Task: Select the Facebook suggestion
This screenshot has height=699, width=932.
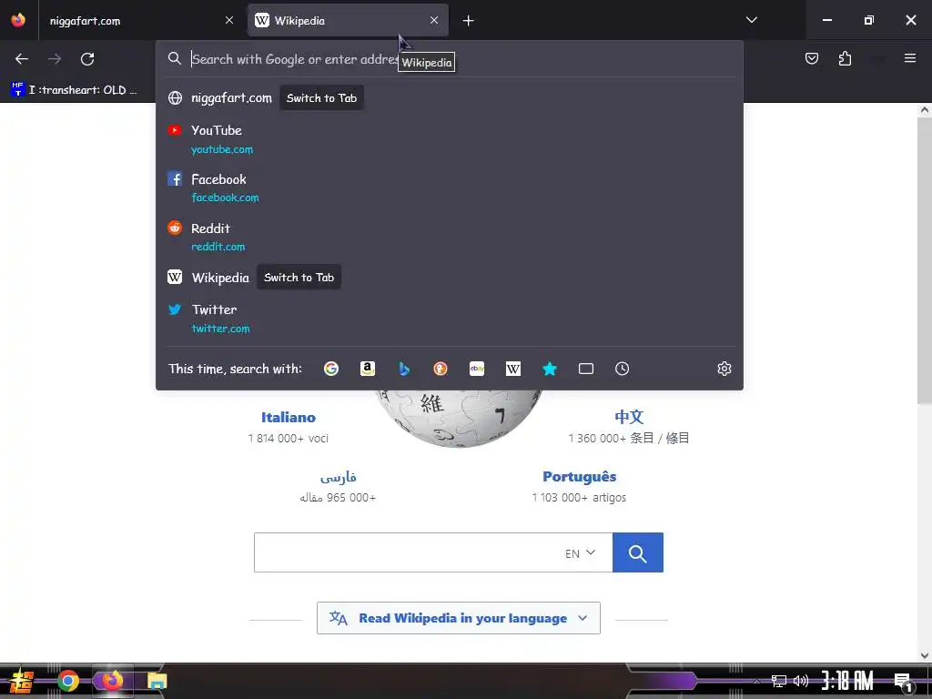Action: pyautogui.click(x=450, y=187)
